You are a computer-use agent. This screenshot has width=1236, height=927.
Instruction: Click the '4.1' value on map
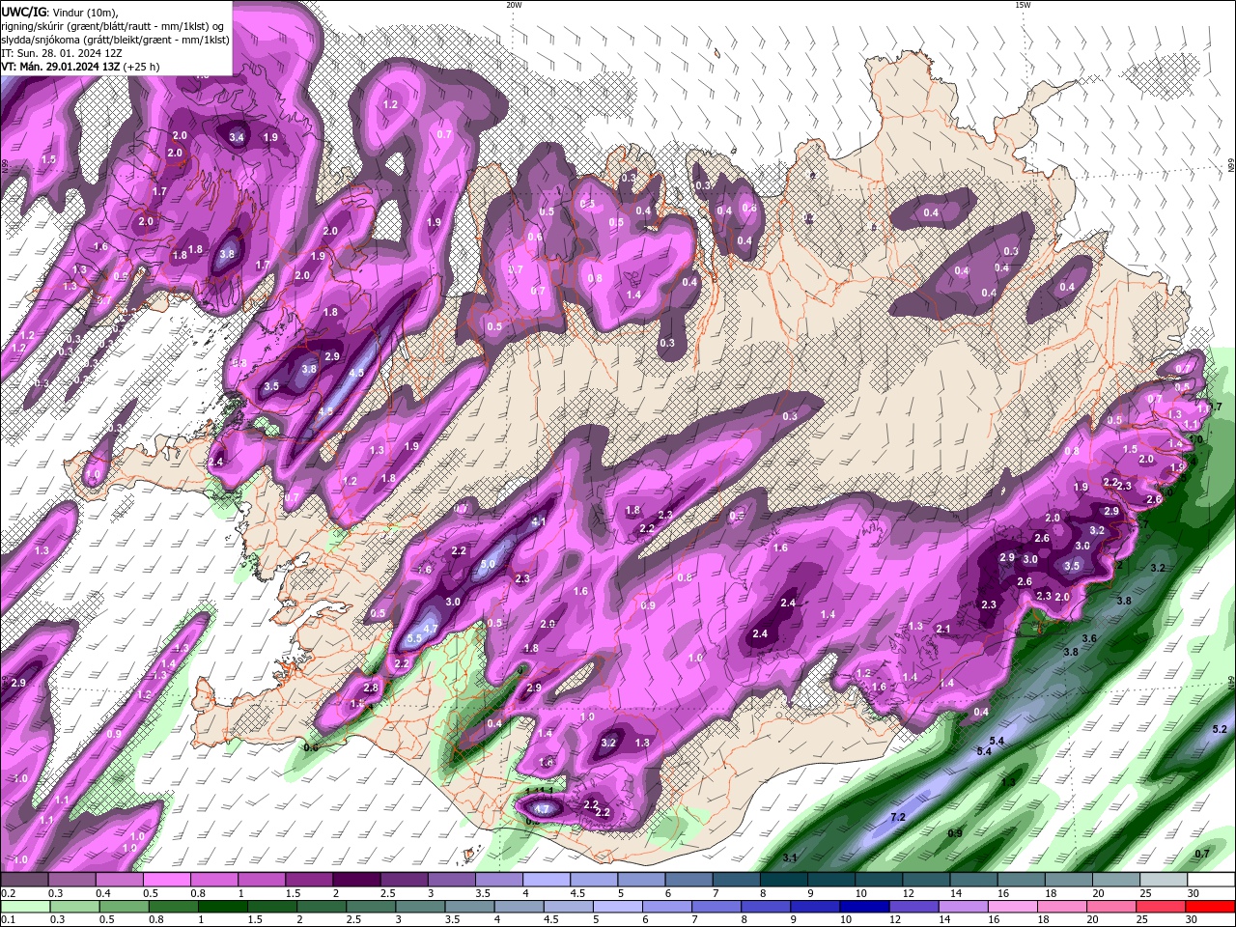coord(539,521)
